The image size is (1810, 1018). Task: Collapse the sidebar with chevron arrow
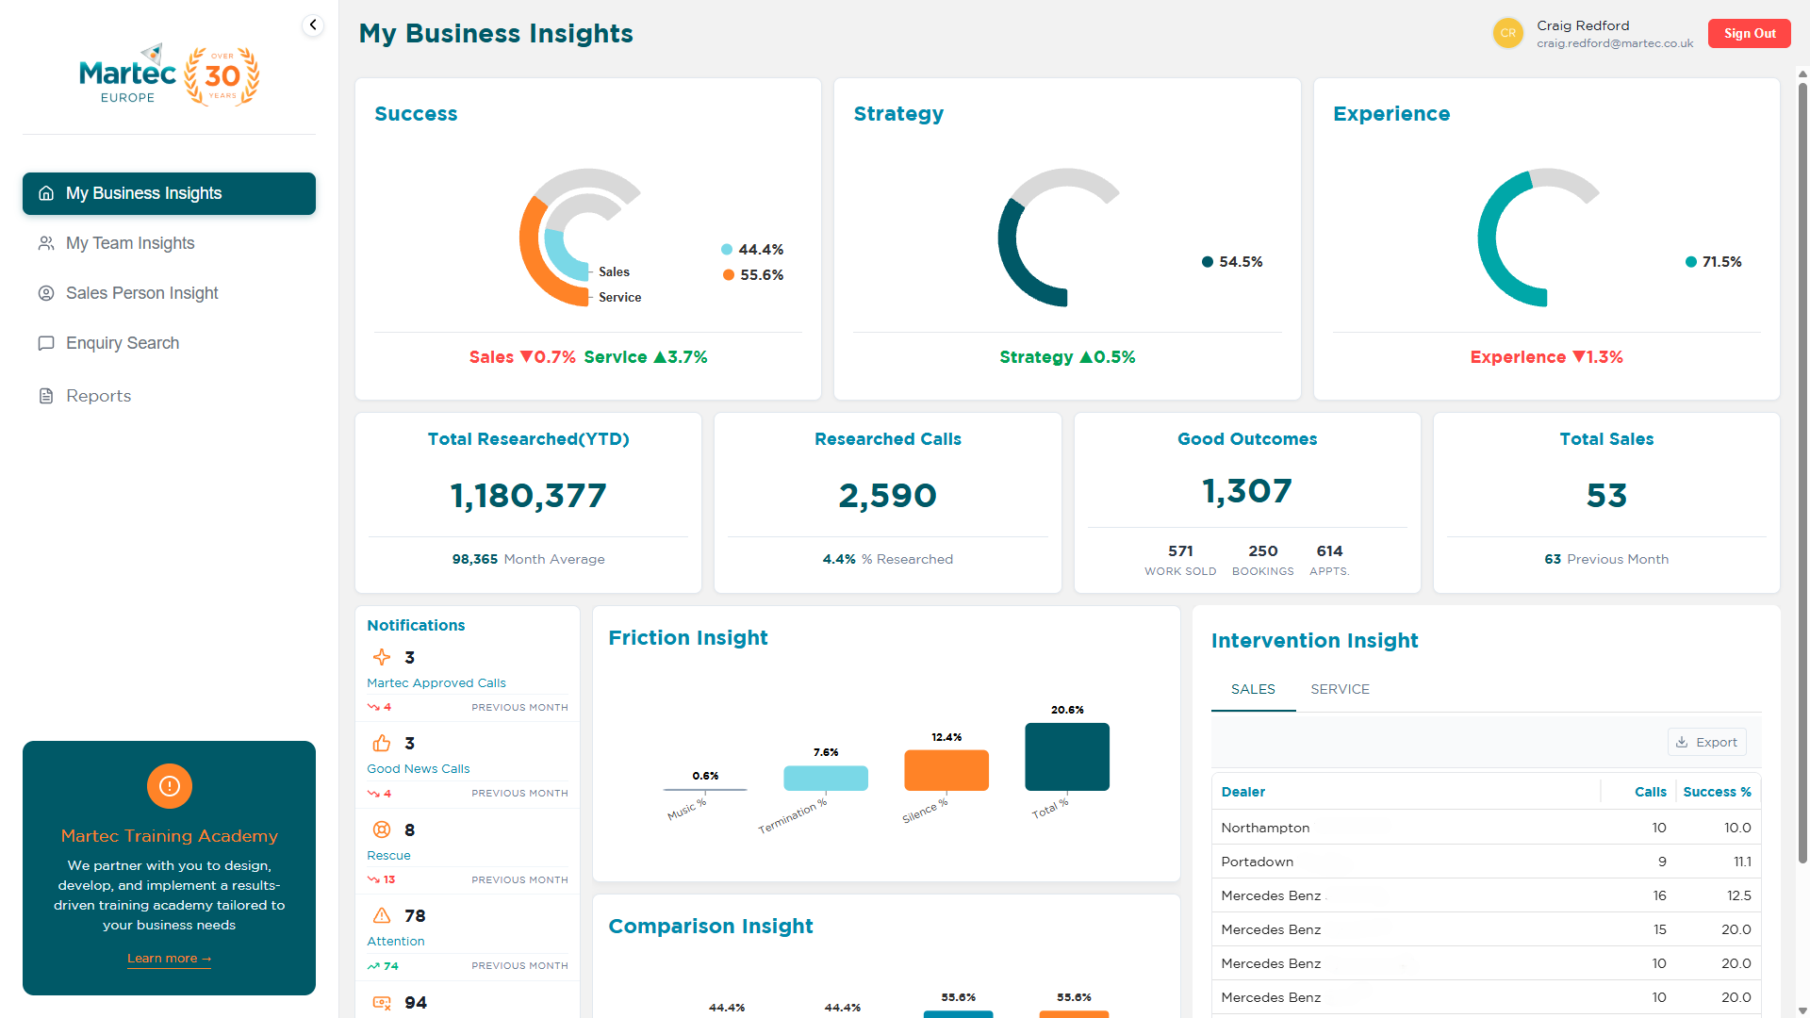(313, 25)
